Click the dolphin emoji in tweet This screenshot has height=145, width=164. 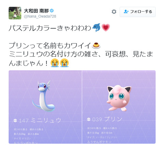tap(96, 28)
